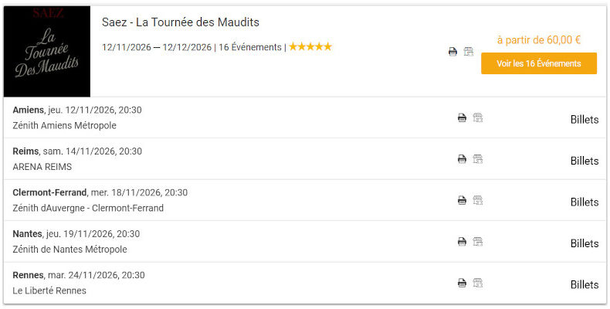Get Billets for the Rennes concert
Viewport: 610px width, 309px height.
pos(584,284)
